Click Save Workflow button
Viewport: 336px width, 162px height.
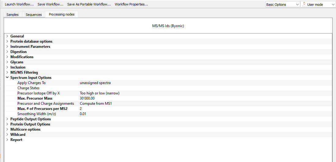coord(50,4)
